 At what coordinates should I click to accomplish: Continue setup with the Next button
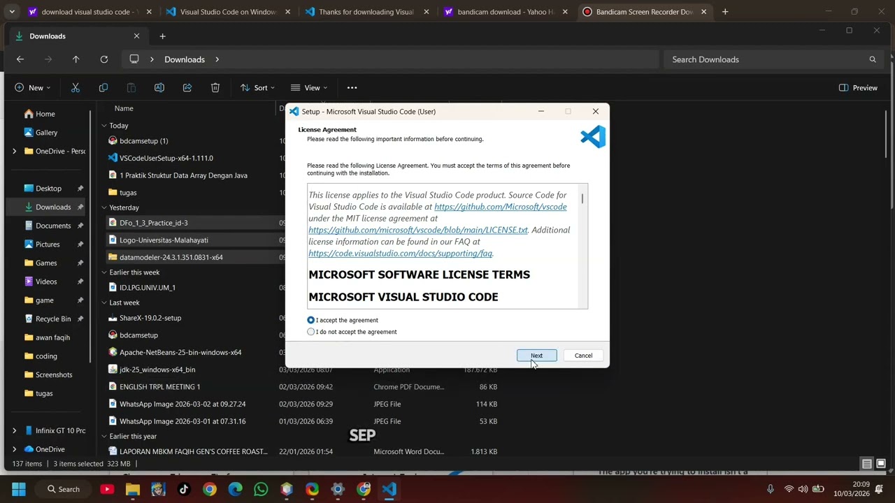(537, 356)
